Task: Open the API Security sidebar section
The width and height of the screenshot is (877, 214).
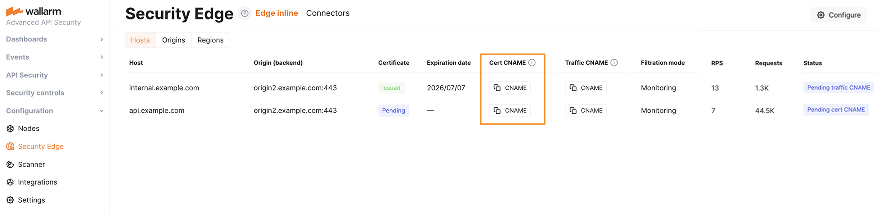Action: click(27, 75)
